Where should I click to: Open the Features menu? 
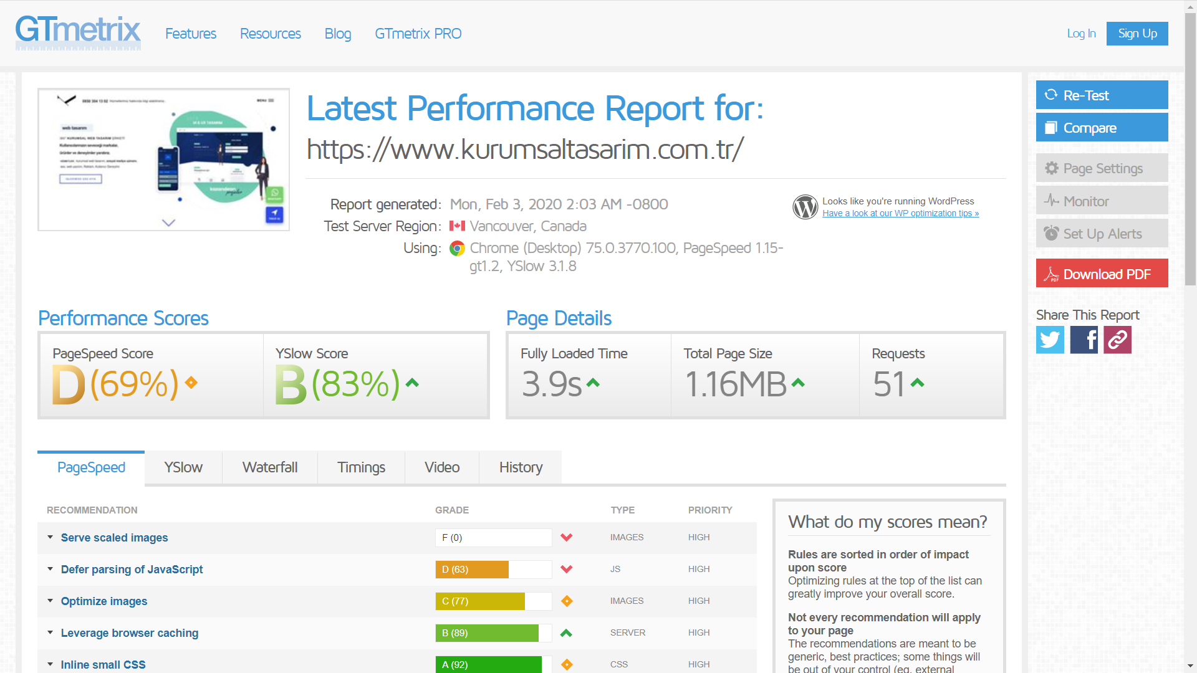point(191,34)
